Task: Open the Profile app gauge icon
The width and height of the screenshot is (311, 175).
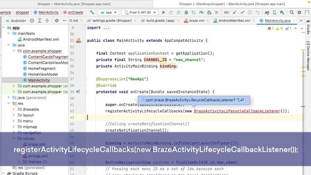Action: click(x=201, y=13)
